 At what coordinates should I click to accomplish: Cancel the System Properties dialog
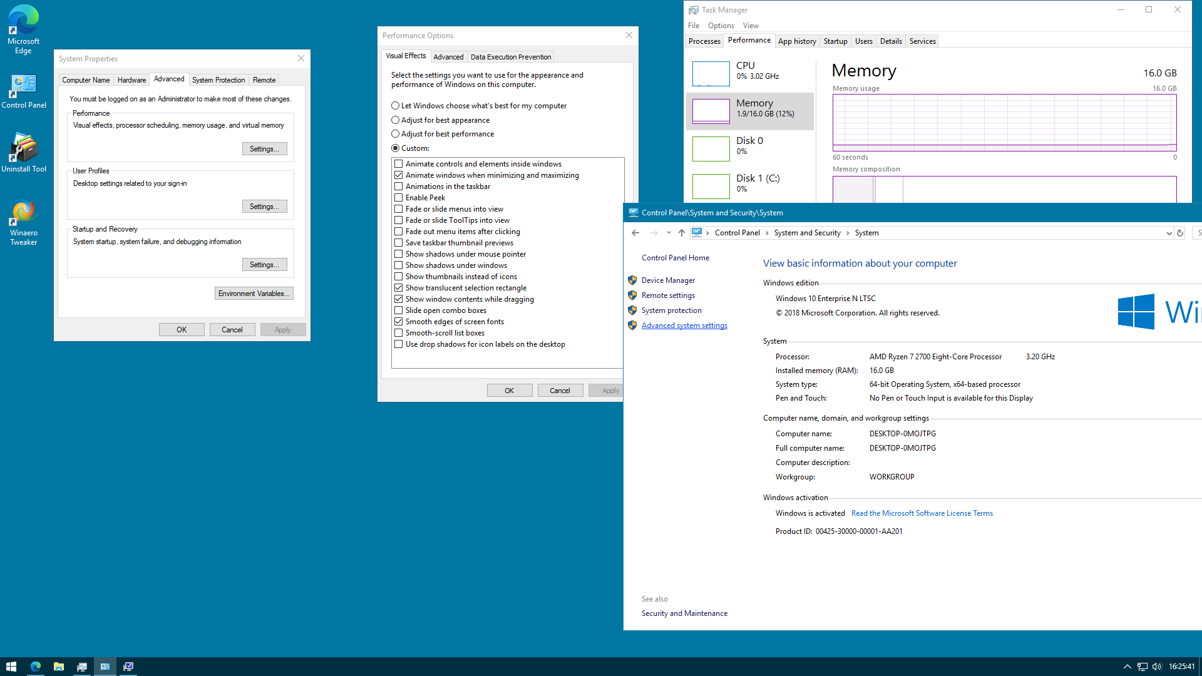coord(232,330)
